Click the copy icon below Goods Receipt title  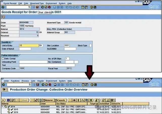(x=3, y=17)
